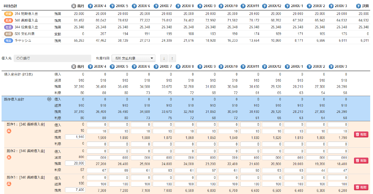Click the 利息 tag for 820 支払利息
Screen dimensions: 373x194
pos(9,34)
